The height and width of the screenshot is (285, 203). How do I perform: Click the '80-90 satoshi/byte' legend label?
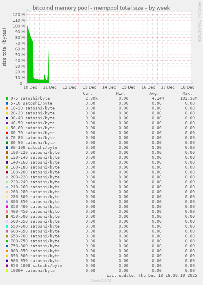(33, 143)
